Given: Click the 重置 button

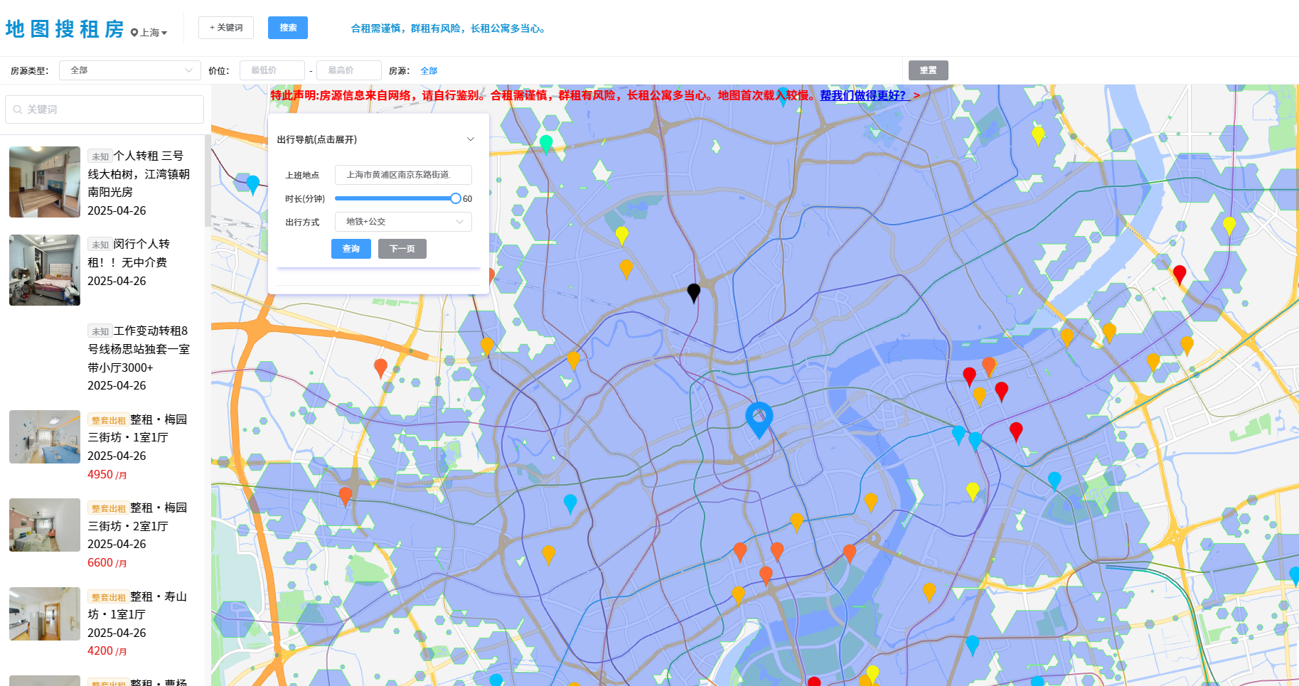Looking at the screenshot, I should click(929, 70).
